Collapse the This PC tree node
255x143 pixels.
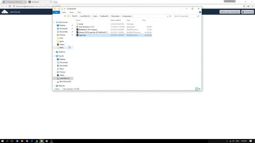click(x=54, y=56)
